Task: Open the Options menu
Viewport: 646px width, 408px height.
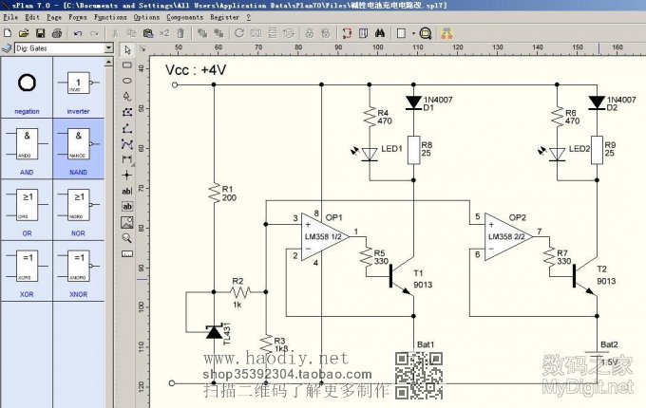Action: click(x=146, y=17)
